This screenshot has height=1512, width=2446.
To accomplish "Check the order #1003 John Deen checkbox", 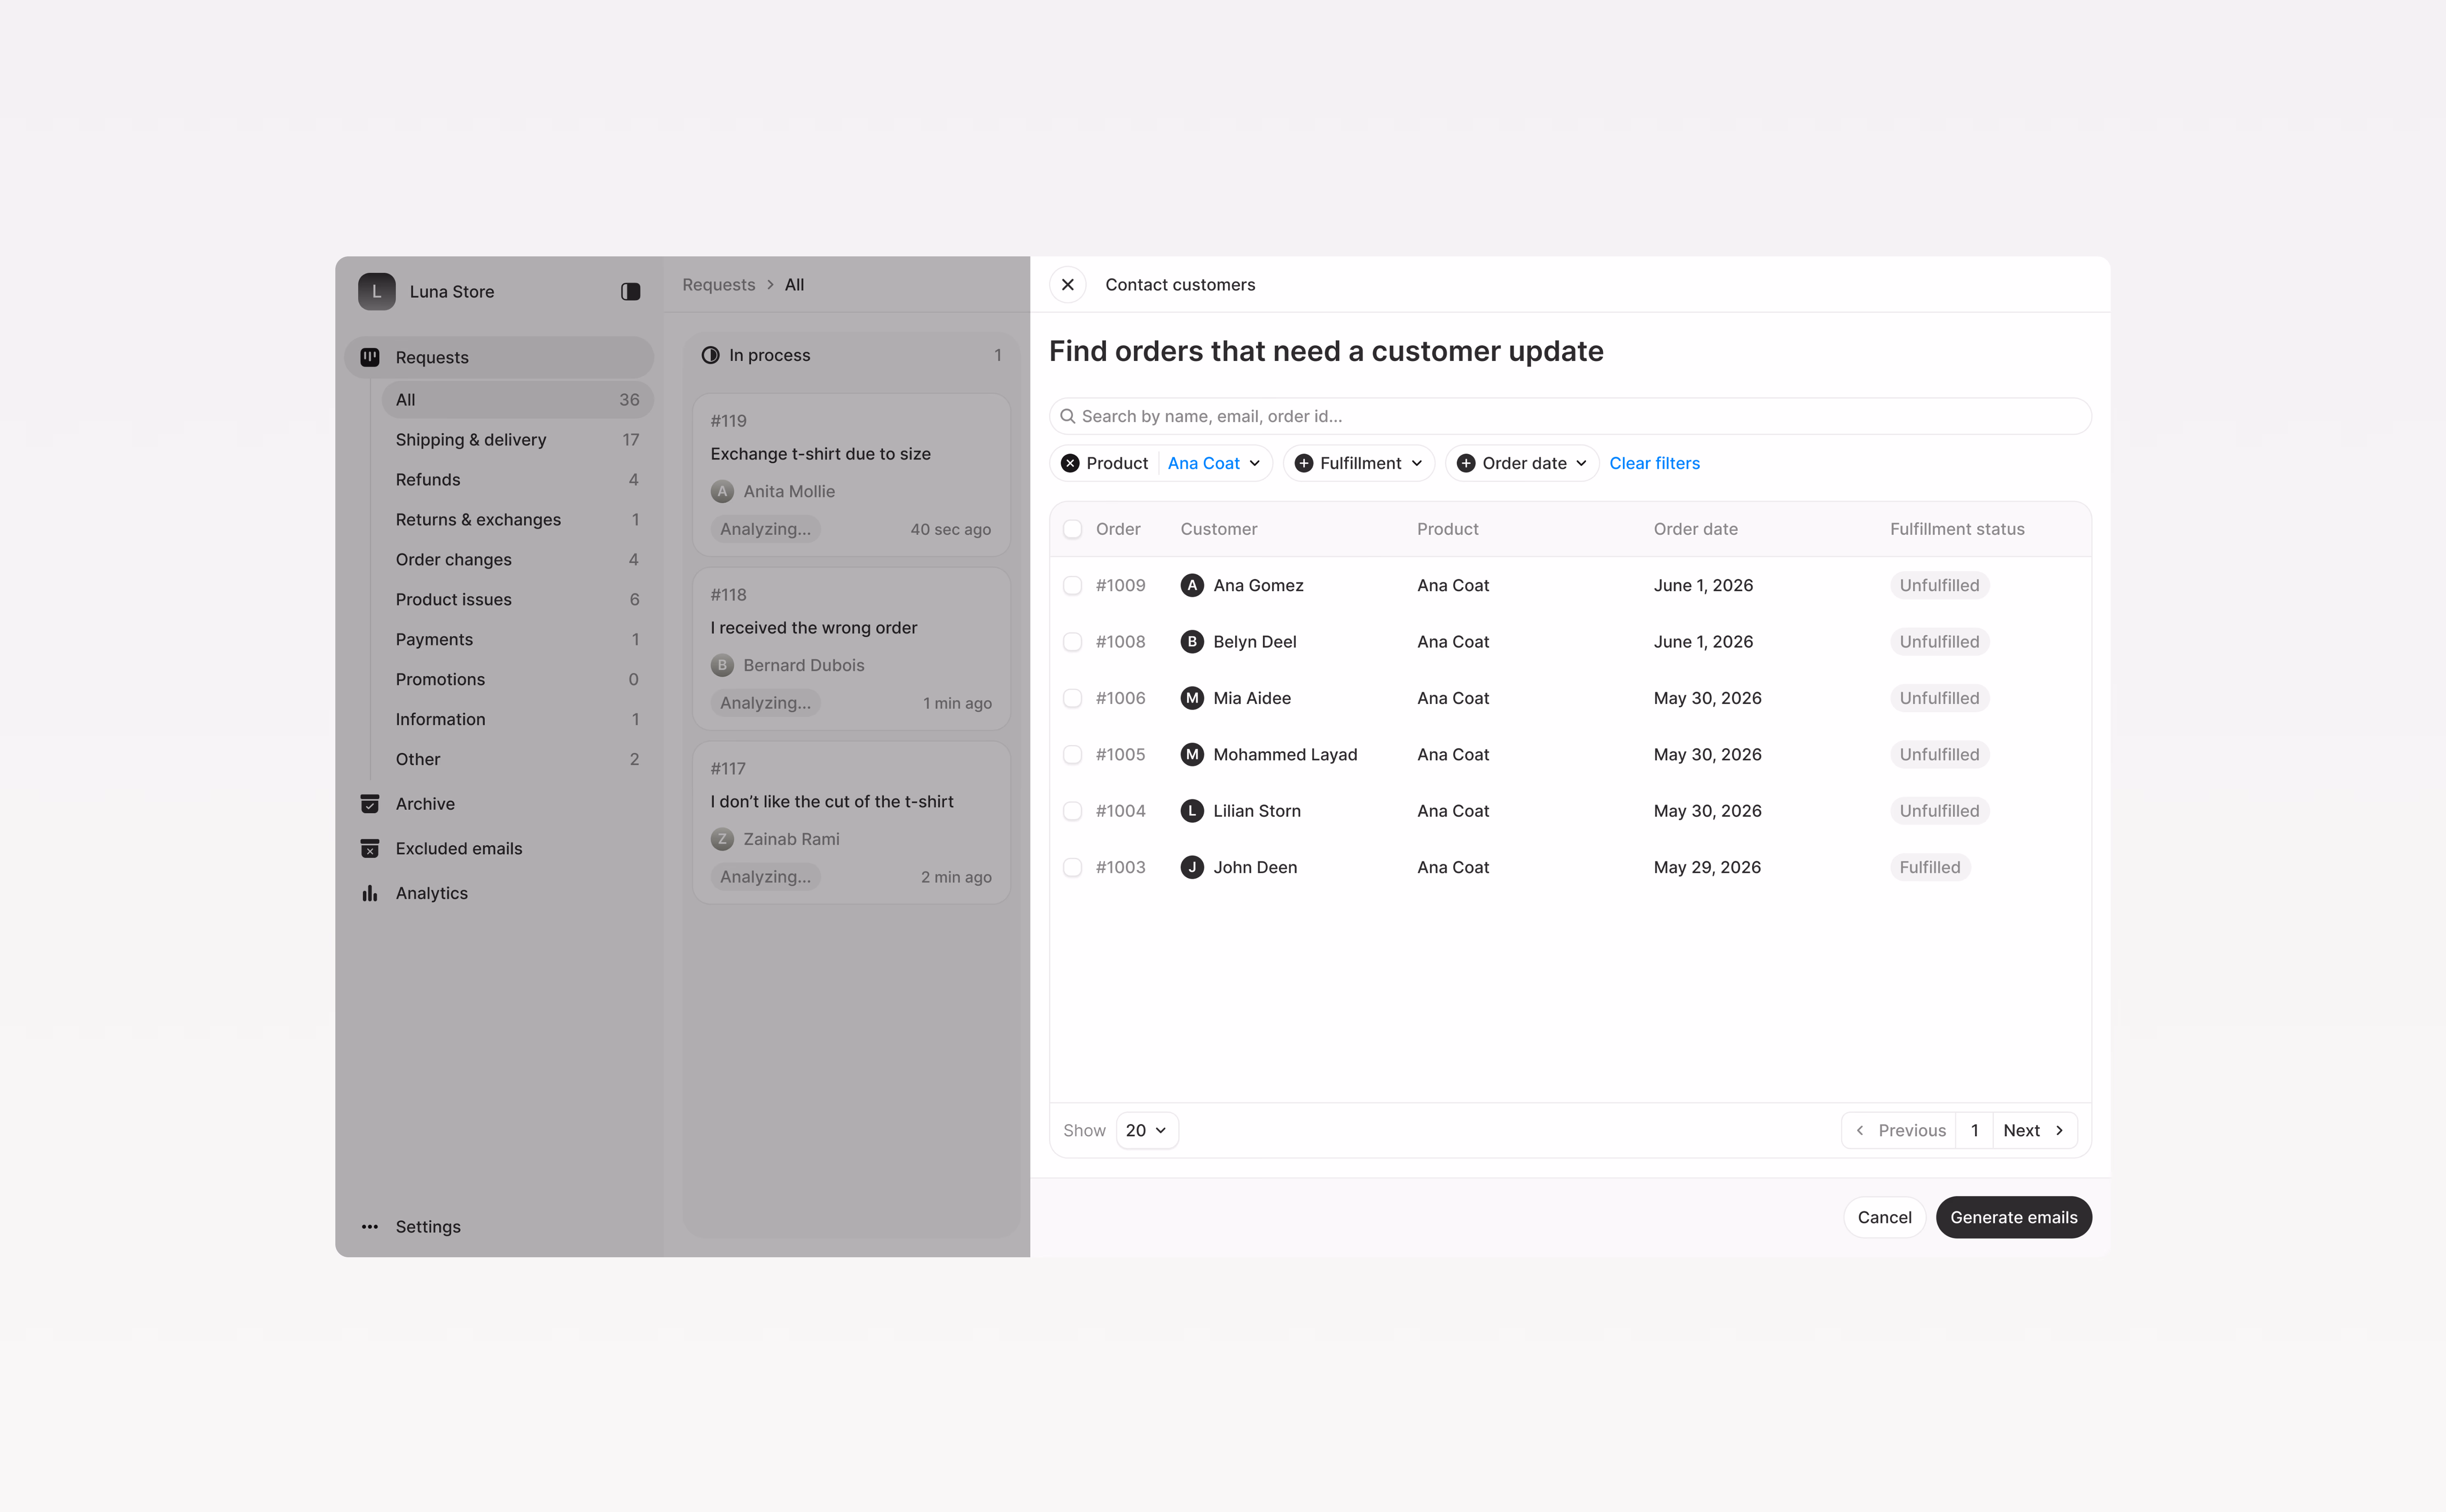I will tap(1072, 867).
